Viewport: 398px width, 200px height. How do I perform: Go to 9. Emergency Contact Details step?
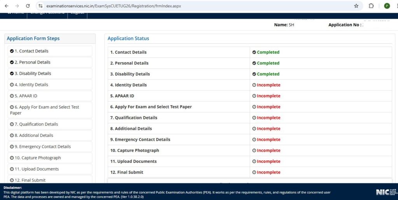[x=50, y=147]
